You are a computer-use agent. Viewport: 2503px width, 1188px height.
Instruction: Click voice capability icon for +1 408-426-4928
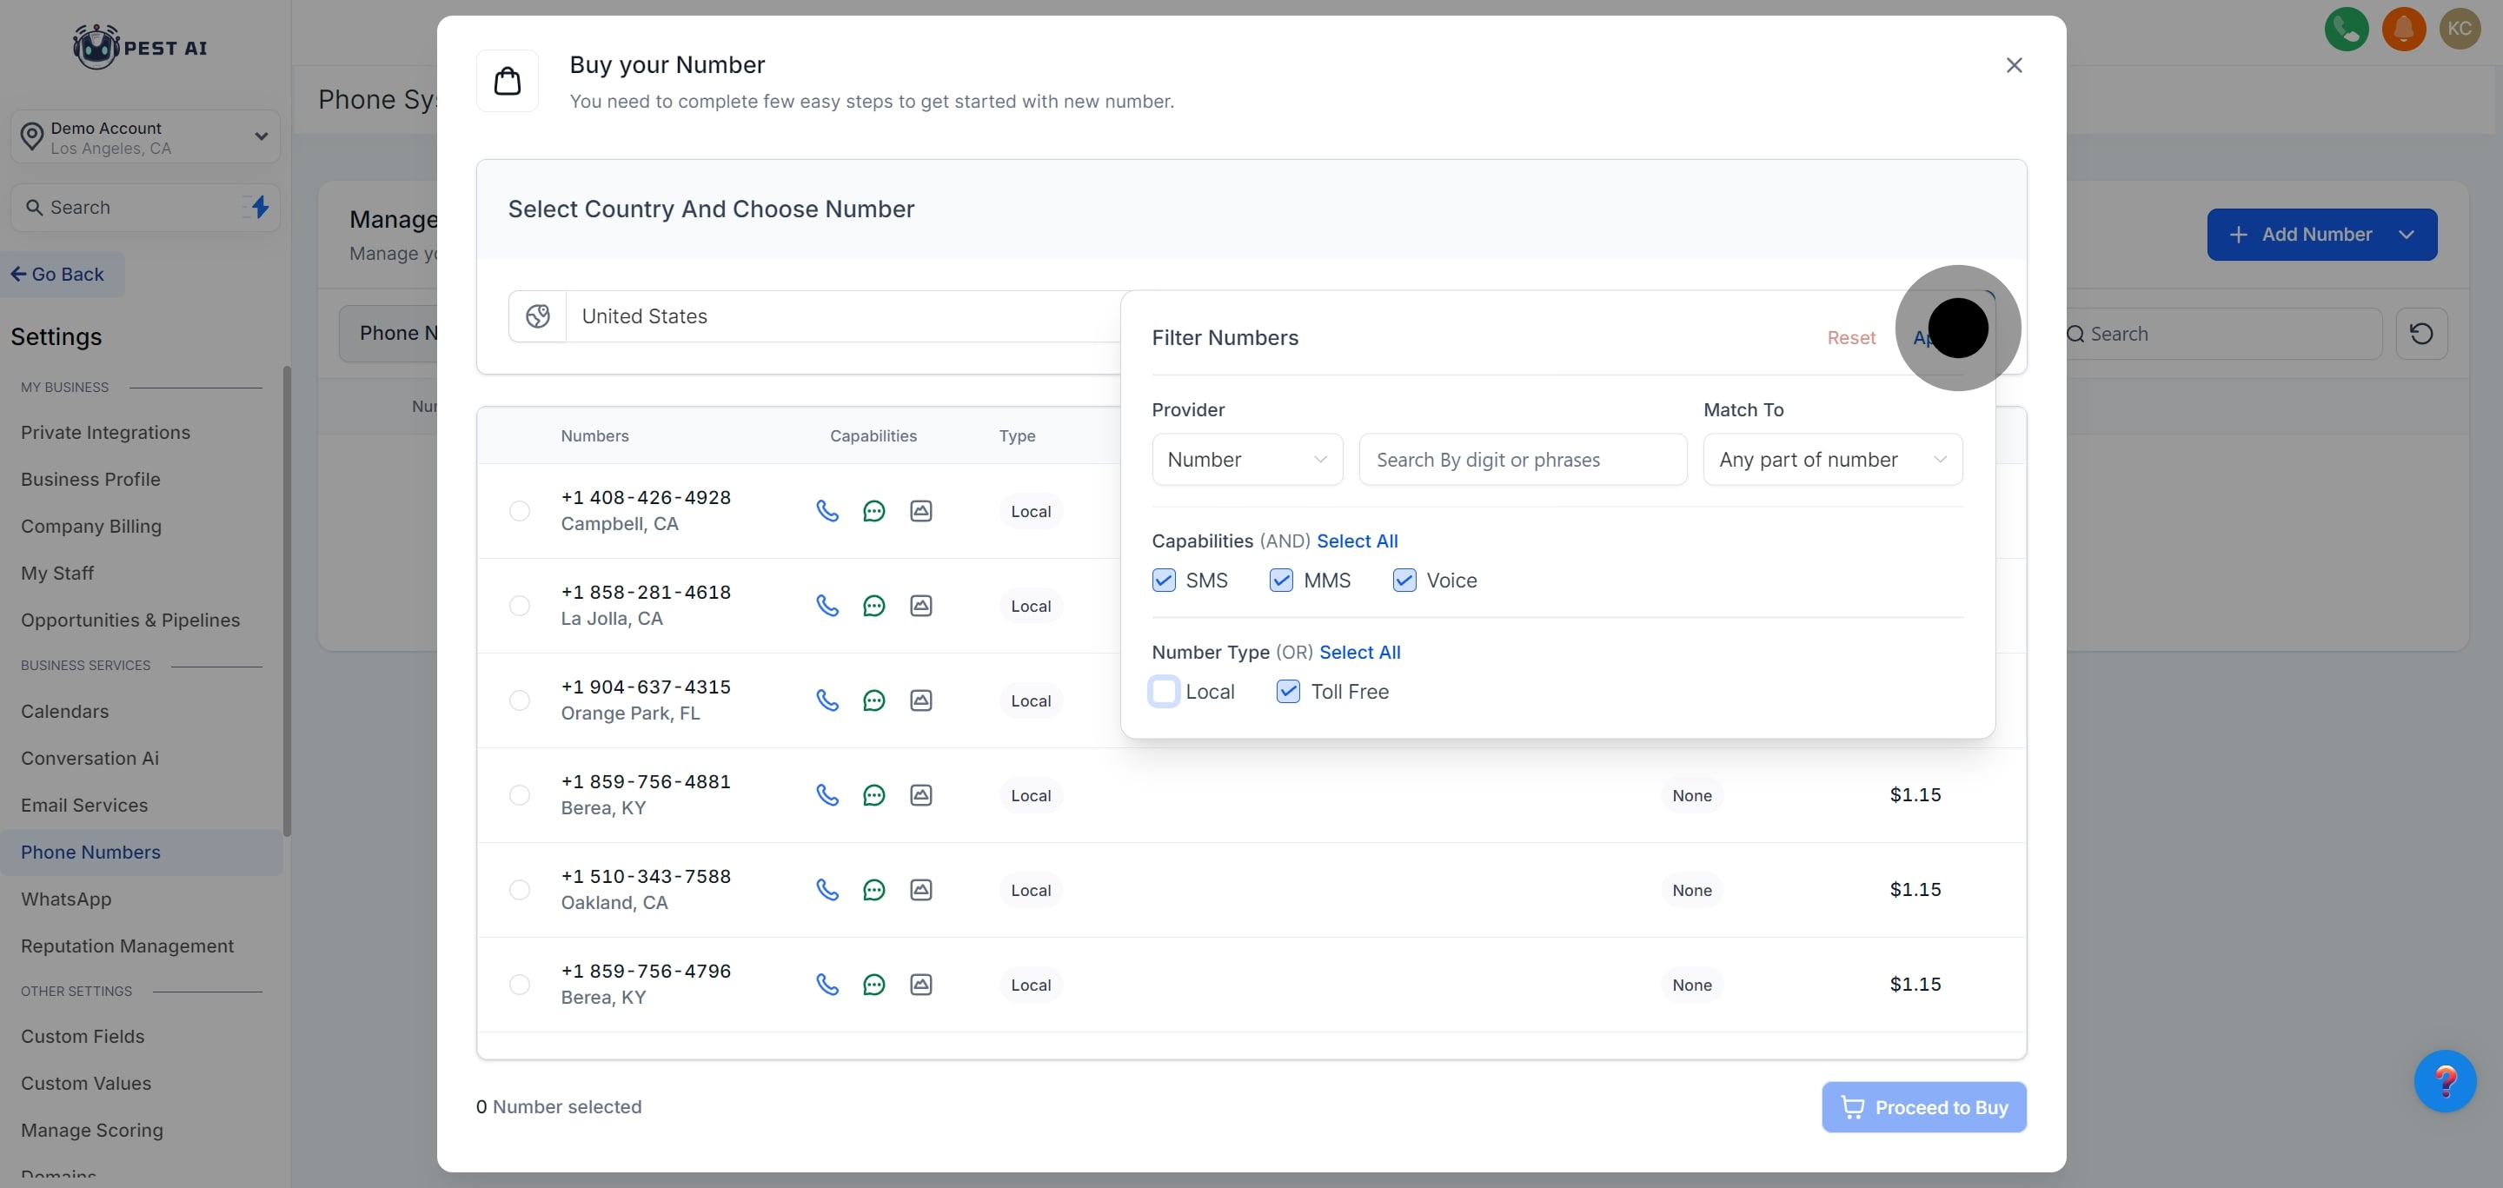point(827,511)
